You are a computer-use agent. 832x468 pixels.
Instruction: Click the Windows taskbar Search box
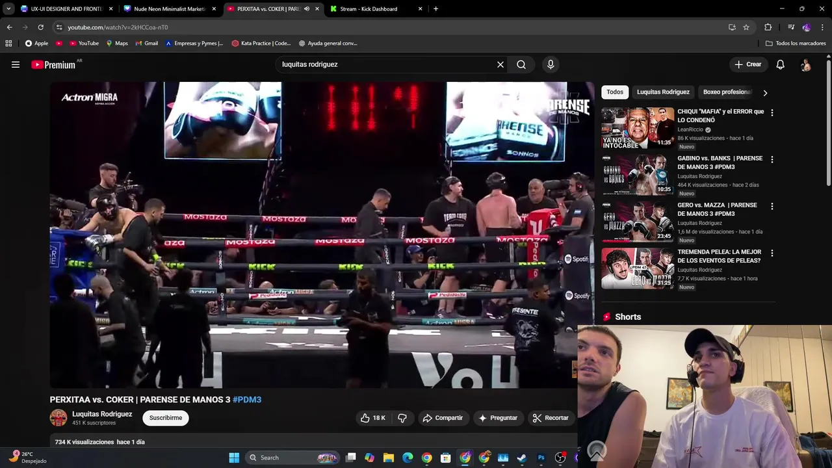[x=292, y=458]
